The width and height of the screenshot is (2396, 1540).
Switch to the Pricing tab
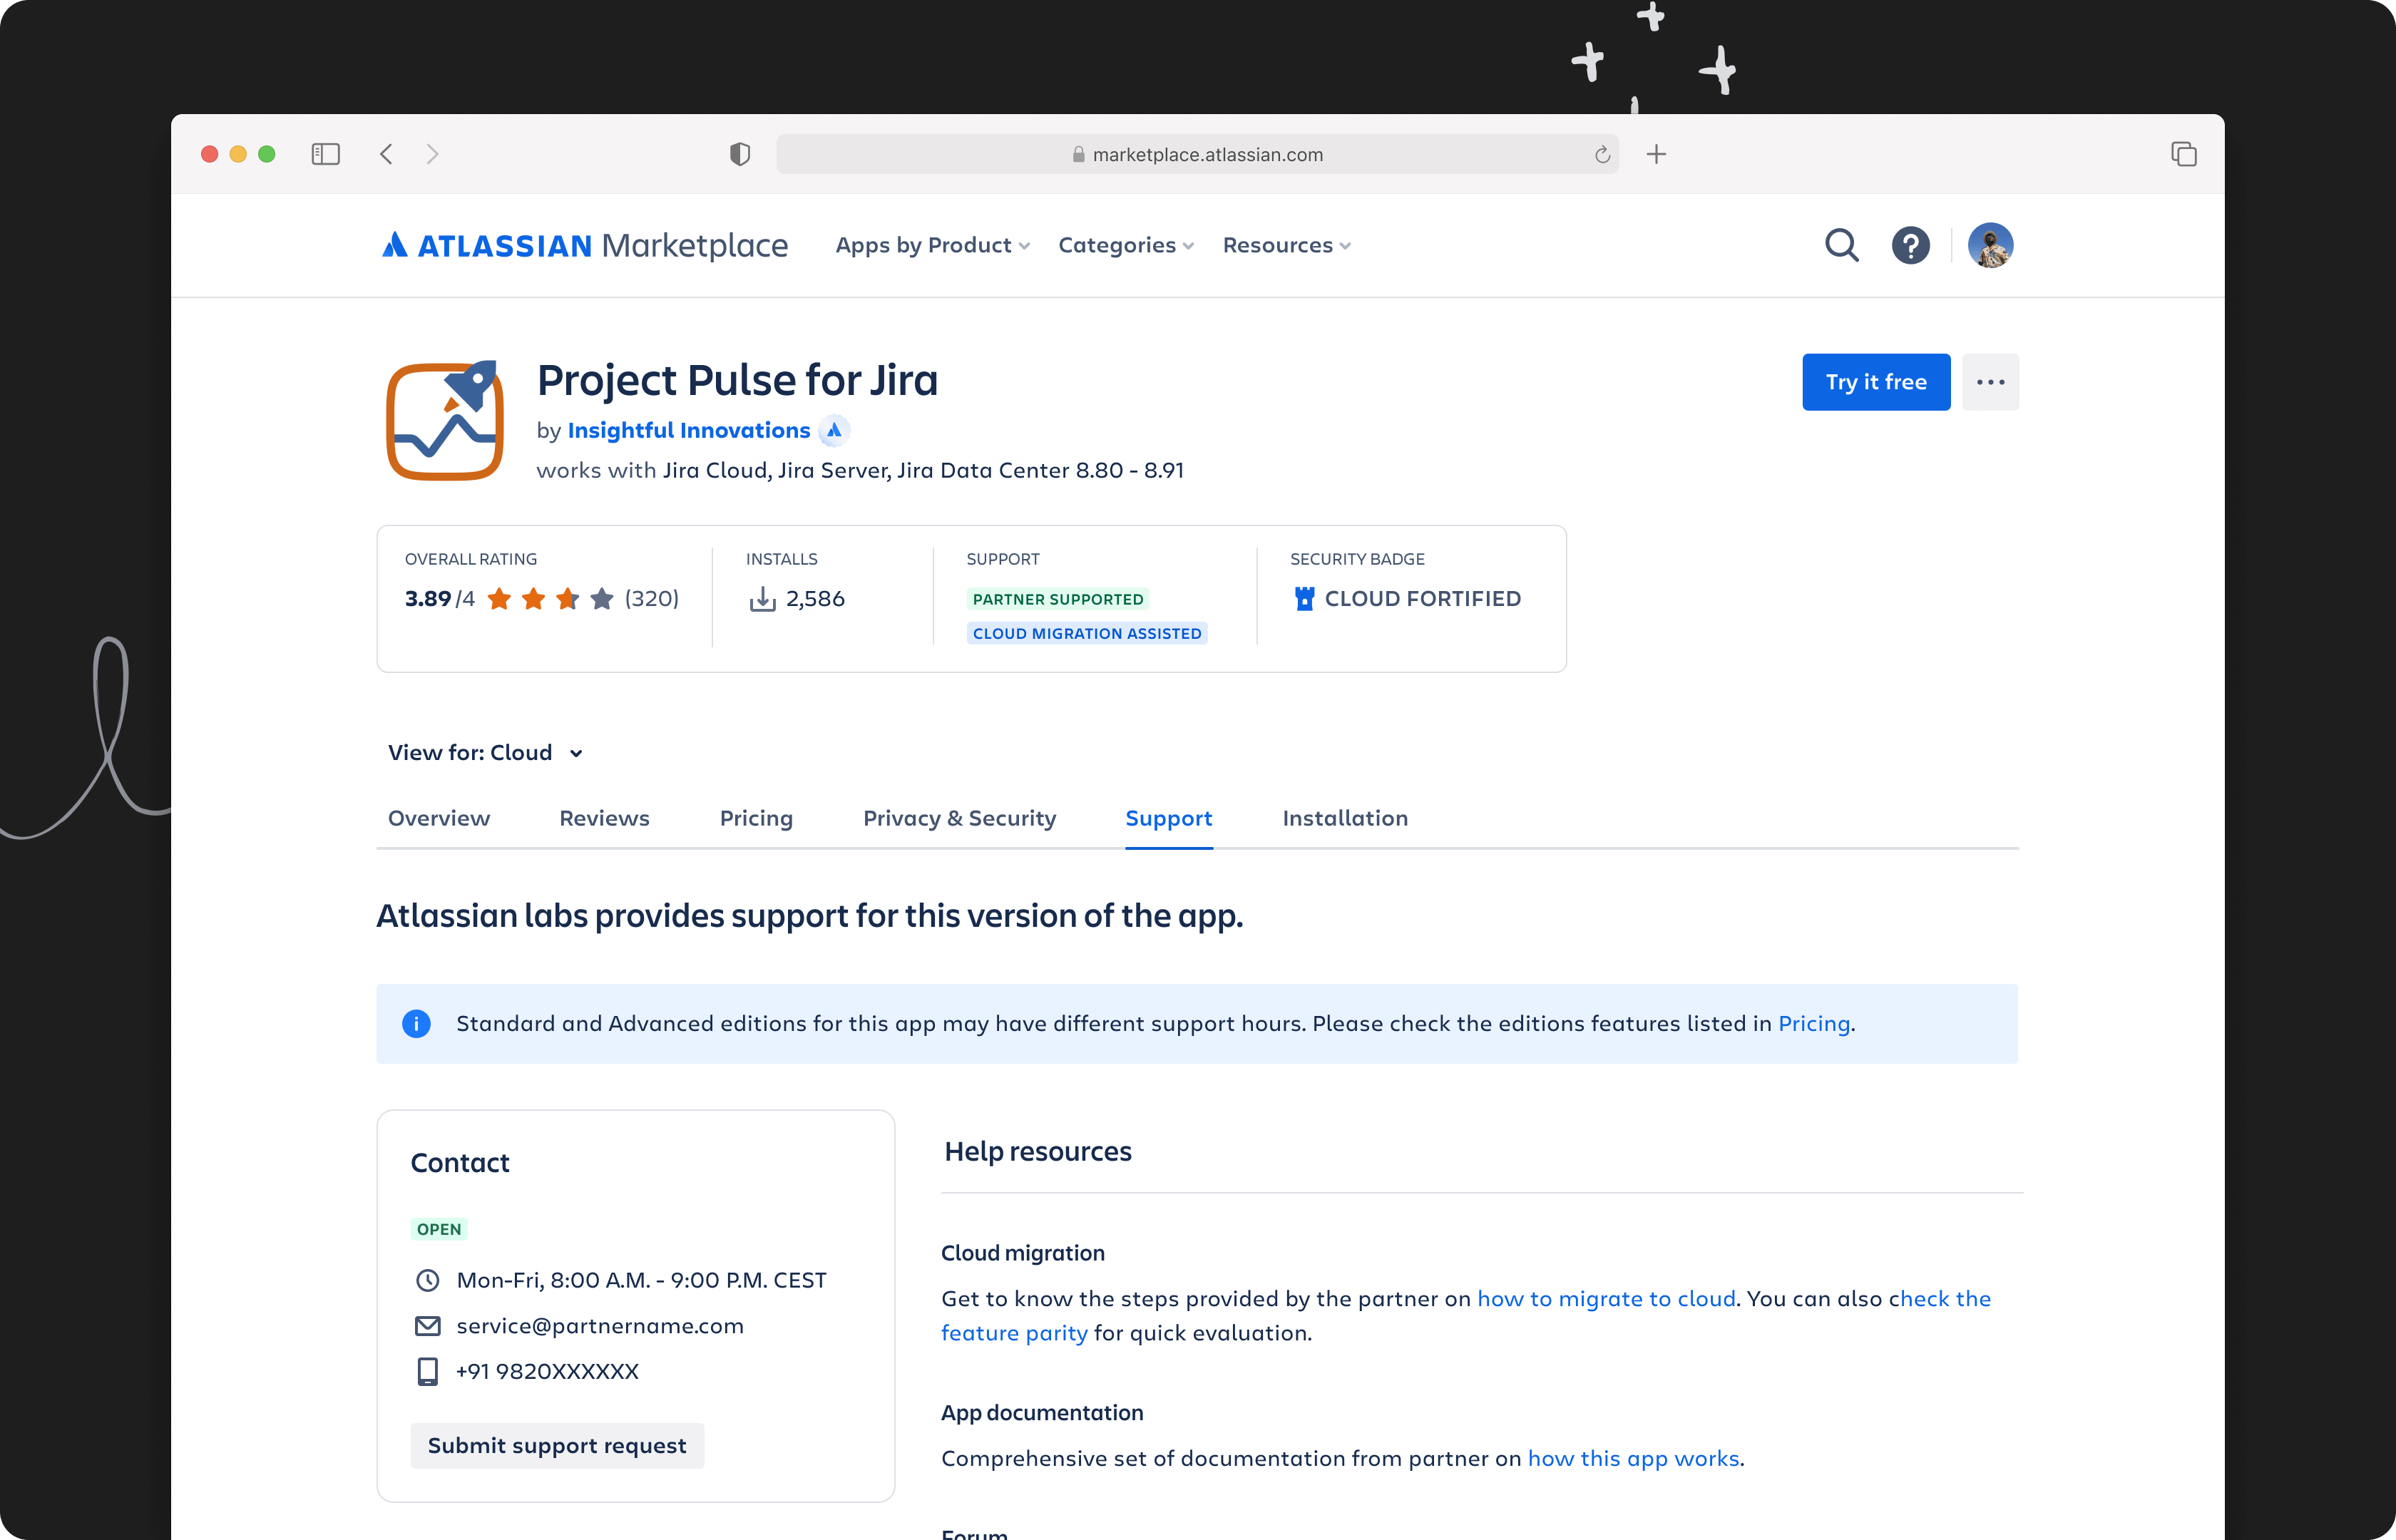(756, 818)
